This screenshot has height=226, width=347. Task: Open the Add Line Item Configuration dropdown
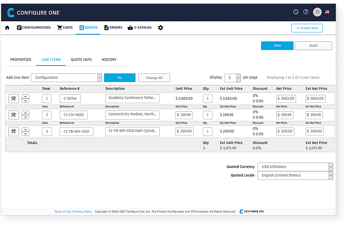(x=66, y=77)
